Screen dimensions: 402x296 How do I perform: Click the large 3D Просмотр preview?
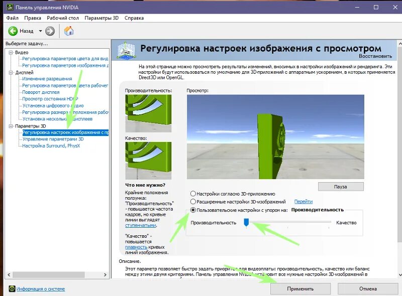click(275, 137)
